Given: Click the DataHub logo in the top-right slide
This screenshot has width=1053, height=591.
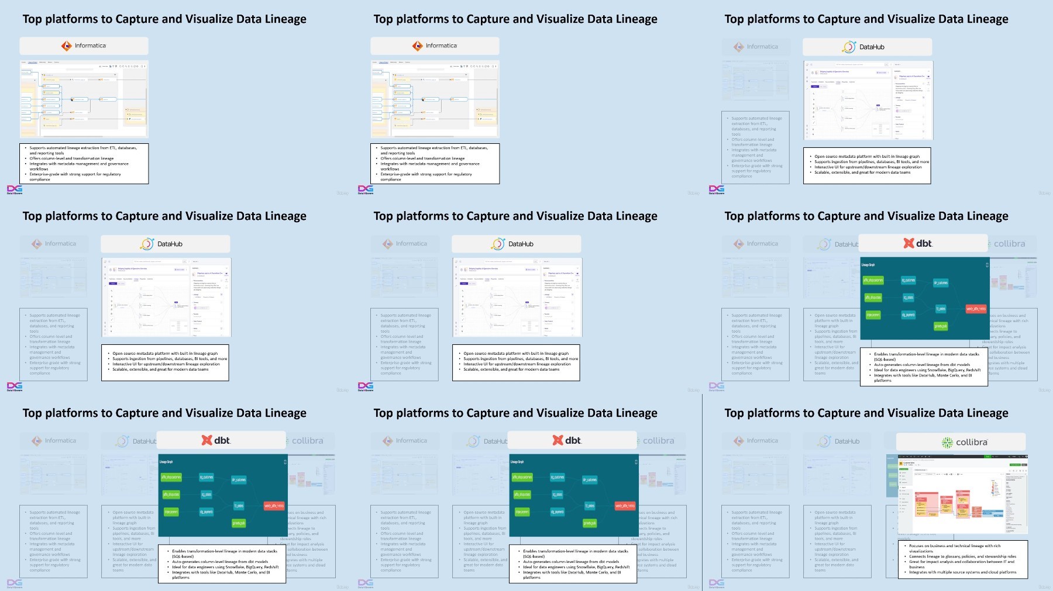Looking at the screenshot, I should (x=863, y=47).
